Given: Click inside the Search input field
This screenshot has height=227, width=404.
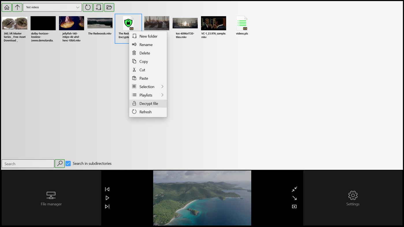Looking at the screenshot, I should (x=27, y=164).
